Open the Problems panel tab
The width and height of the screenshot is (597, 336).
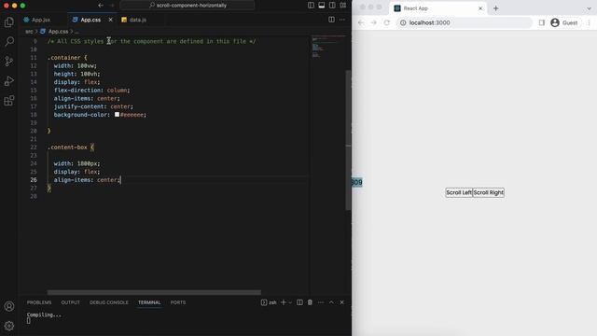(39, 302)
